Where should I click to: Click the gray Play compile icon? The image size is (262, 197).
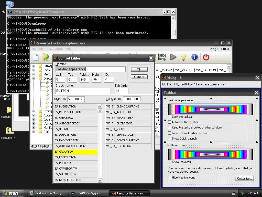173,57
